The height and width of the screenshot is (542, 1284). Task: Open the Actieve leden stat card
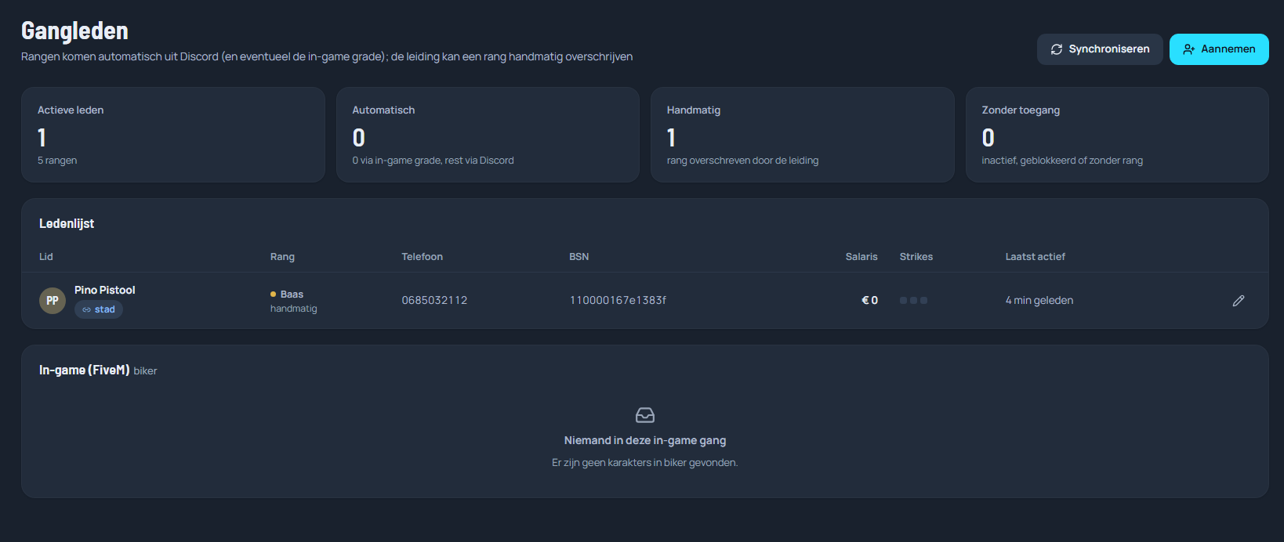click(173, 135)
